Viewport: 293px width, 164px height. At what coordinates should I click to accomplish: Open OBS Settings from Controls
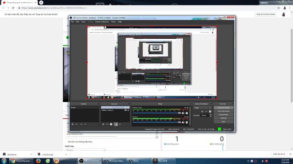[x=223, y=118]
